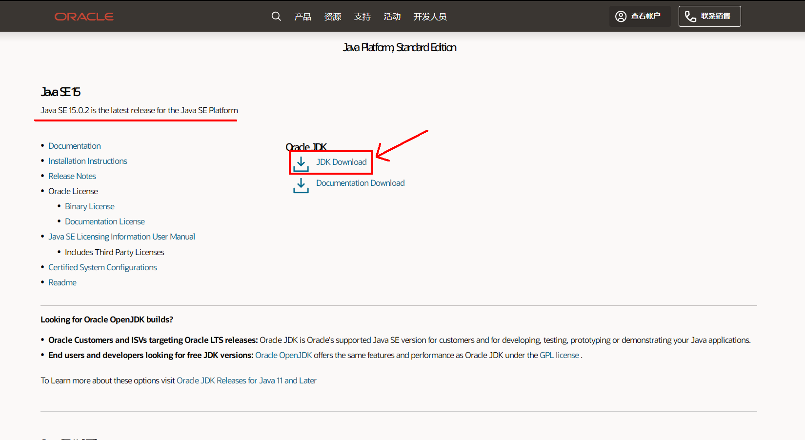Open the GPL license link
Viewport: 805px width, 440px height.
click(560, 355)
